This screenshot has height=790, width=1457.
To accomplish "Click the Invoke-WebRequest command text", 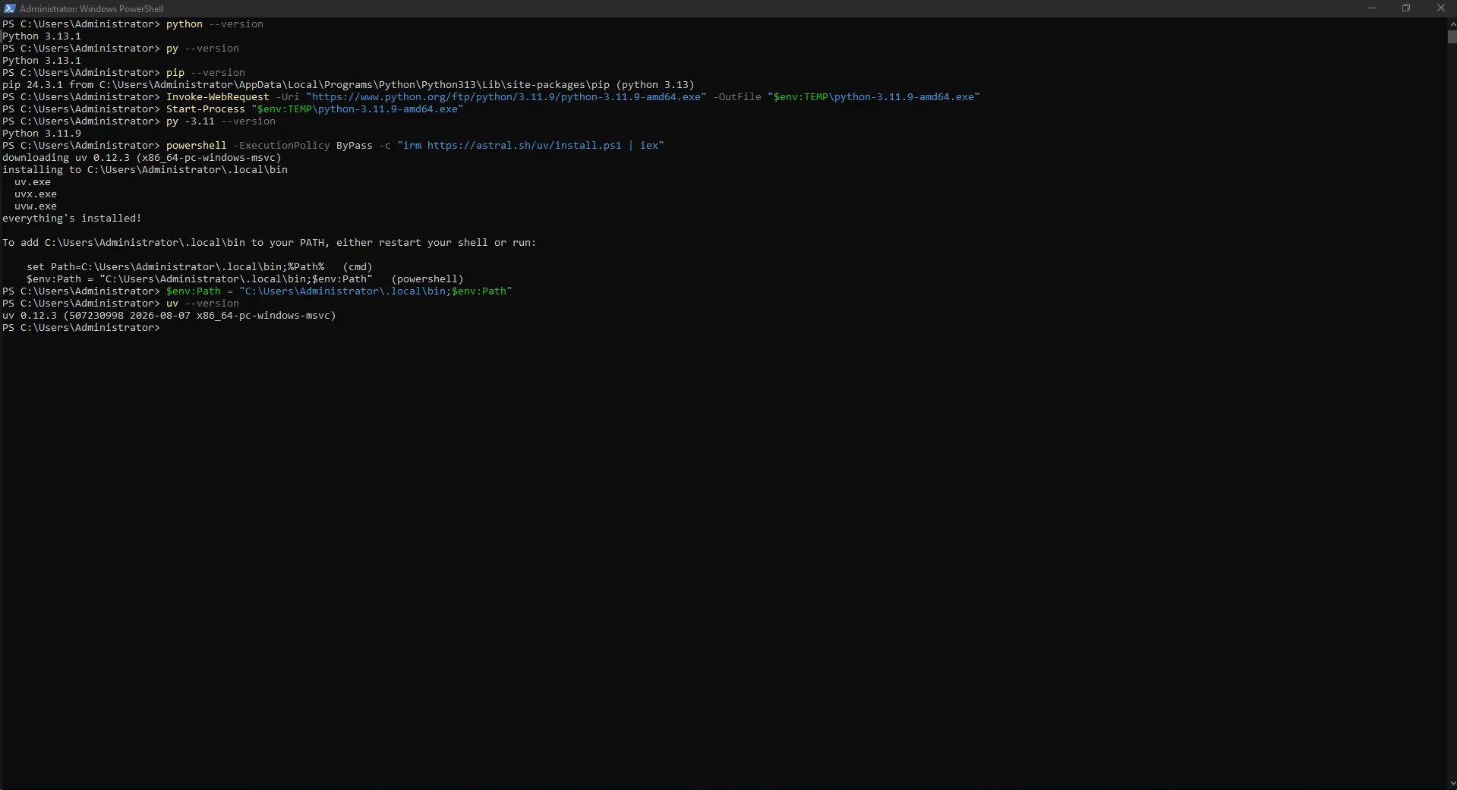I will [217, 97].
